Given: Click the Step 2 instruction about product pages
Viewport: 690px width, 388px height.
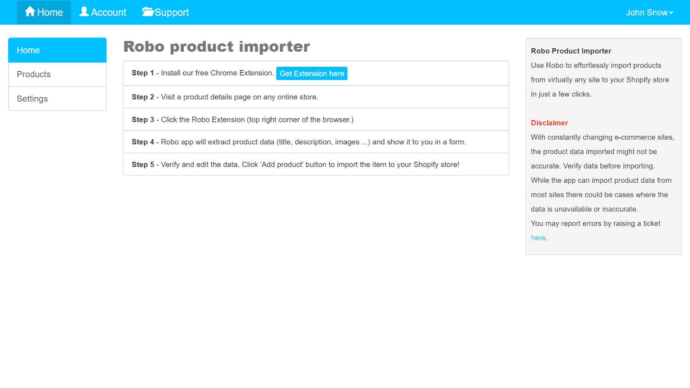Looking at the screenshot, I should click(x=316, y=97).
